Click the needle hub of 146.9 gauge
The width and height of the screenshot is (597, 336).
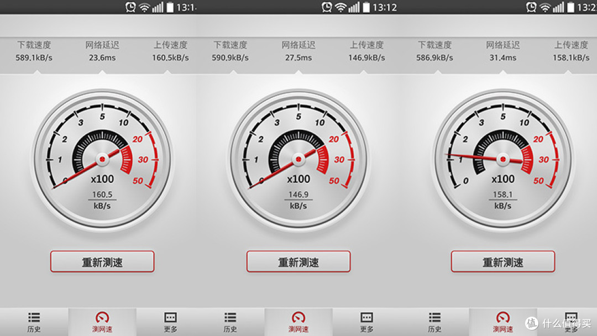point(298,159)
